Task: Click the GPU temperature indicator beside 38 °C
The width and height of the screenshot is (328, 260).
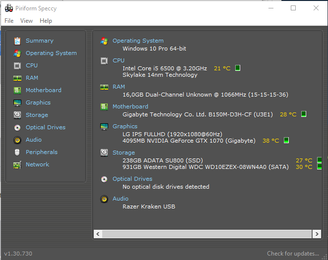Action: coord(286,140)
